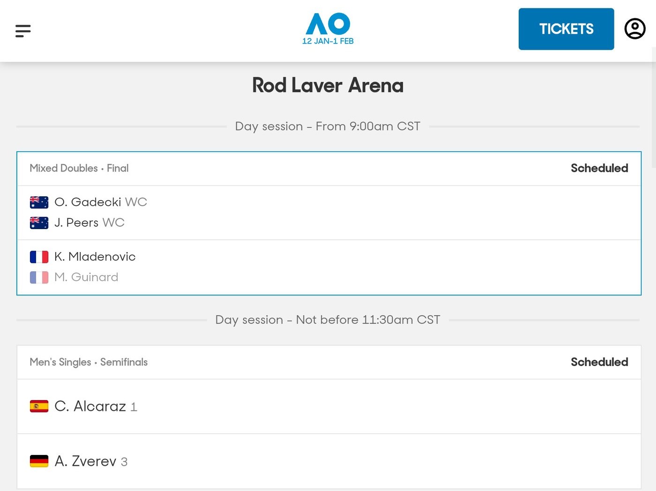This screenshot has height=491, width=656.
Task: Click German flag beside A. Zverev
Action: point(39,461)
